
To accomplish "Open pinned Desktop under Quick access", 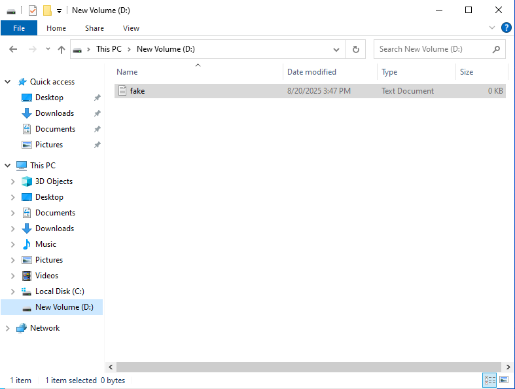I will [49, 98].
